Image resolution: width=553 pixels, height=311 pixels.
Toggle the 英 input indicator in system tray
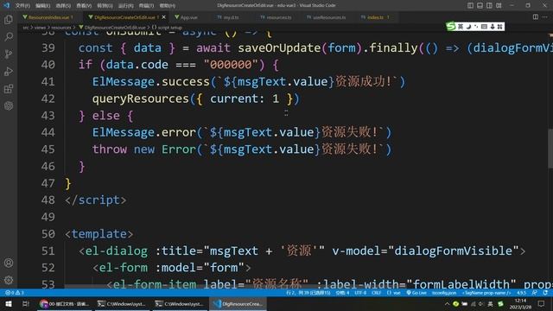click(x=490, y=303)
